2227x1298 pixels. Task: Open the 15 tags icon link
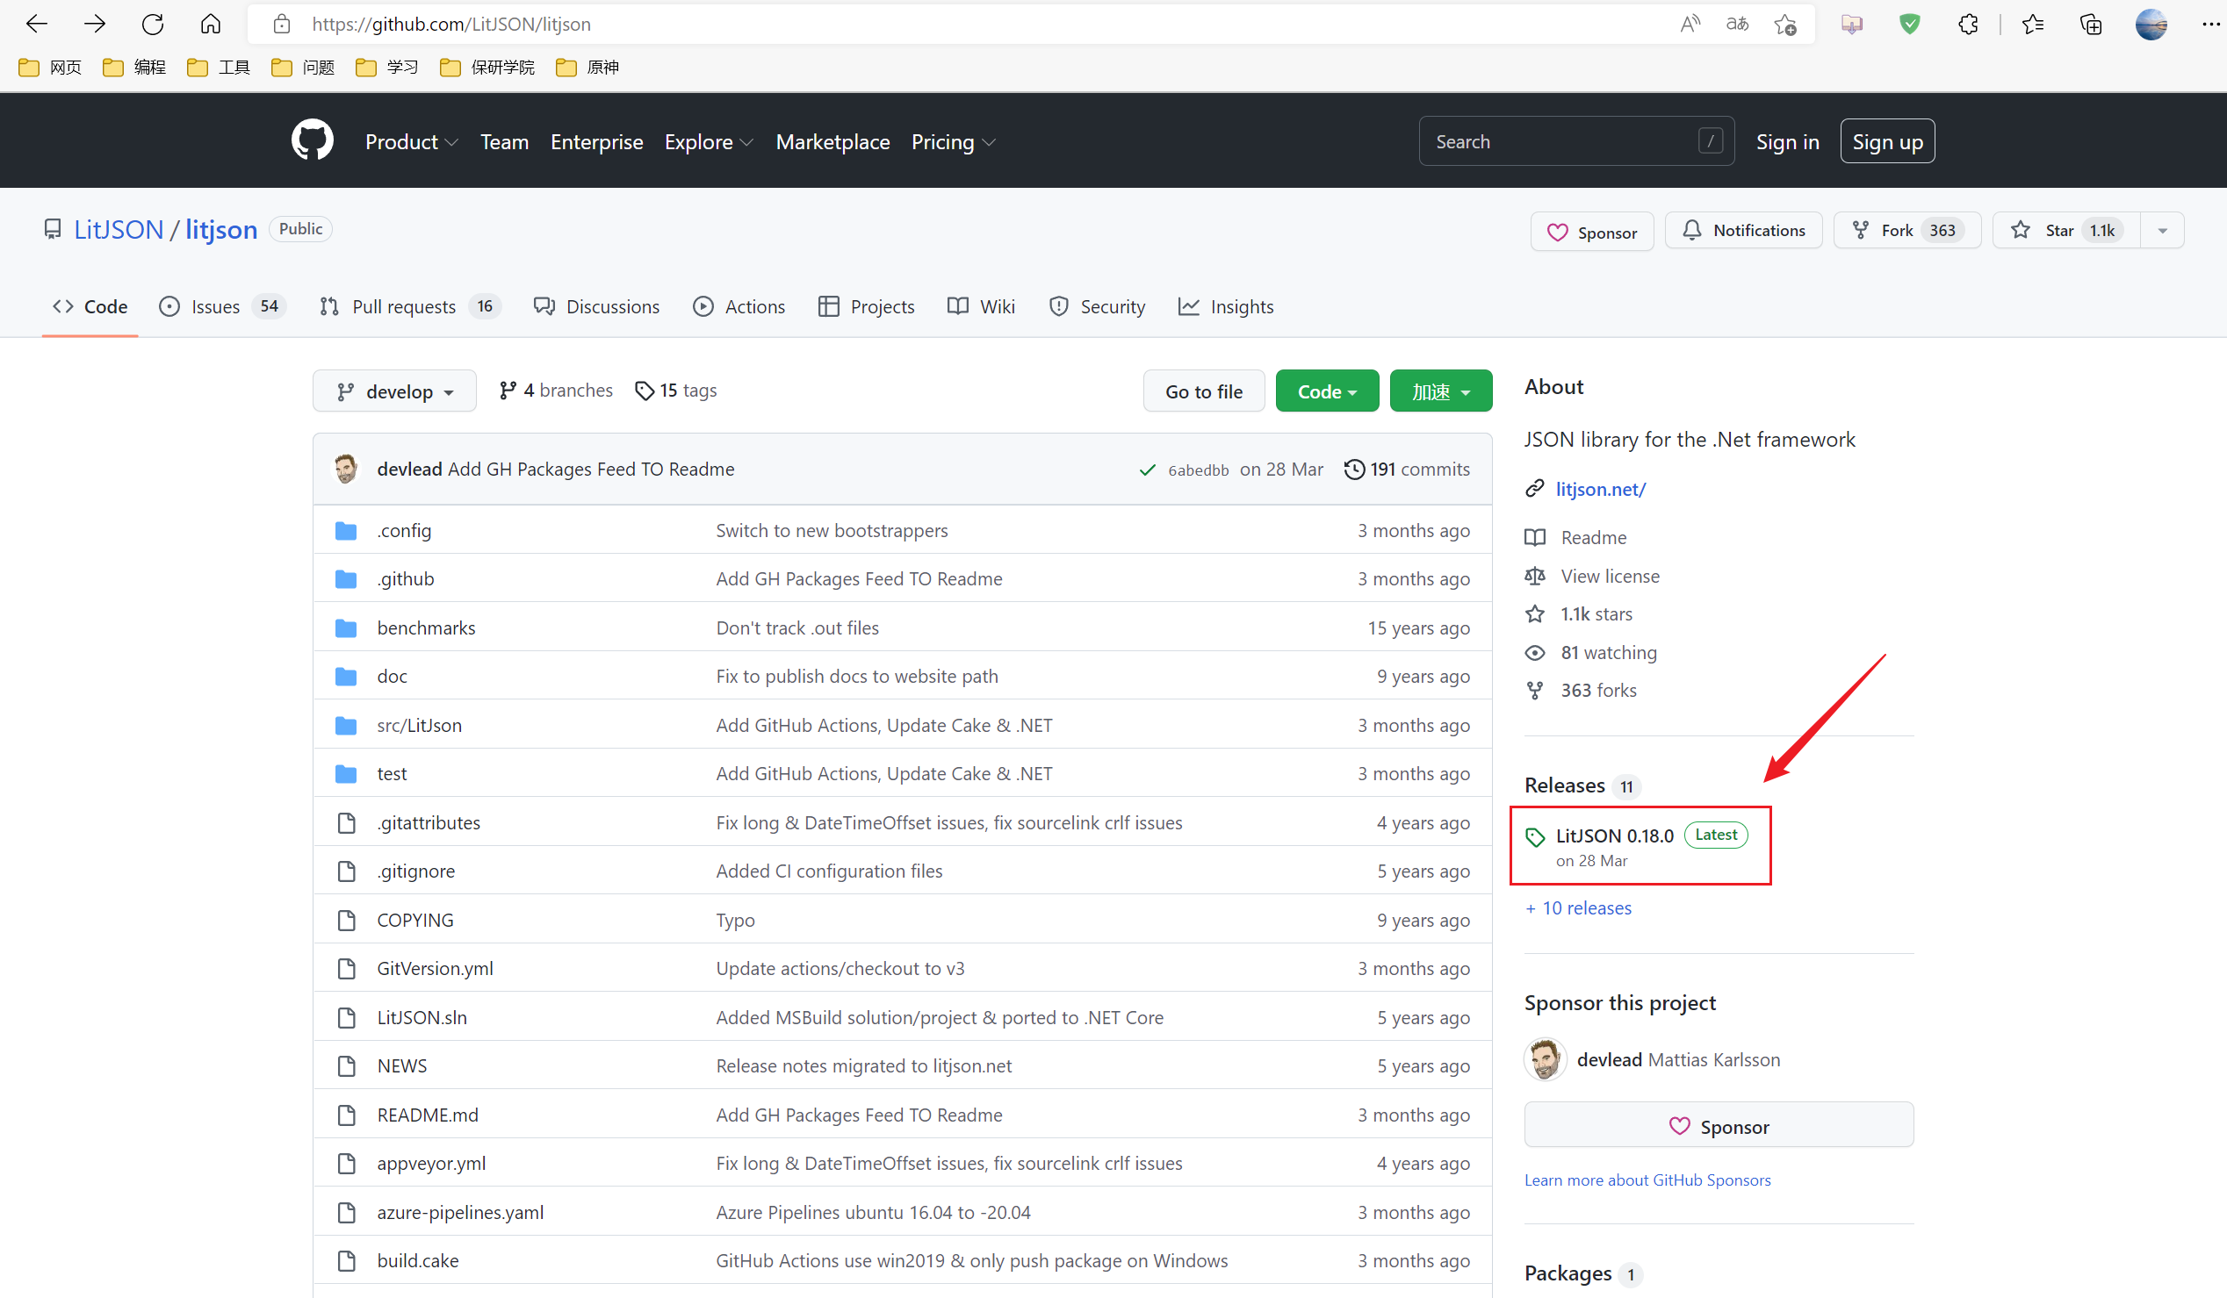coord(645,391)
